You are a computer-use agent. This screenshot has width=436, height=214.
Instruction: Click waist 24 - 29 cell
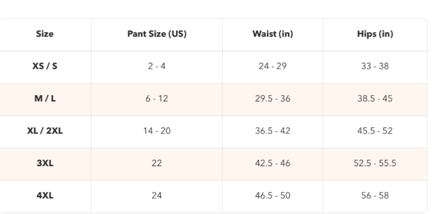coord(273,66)
